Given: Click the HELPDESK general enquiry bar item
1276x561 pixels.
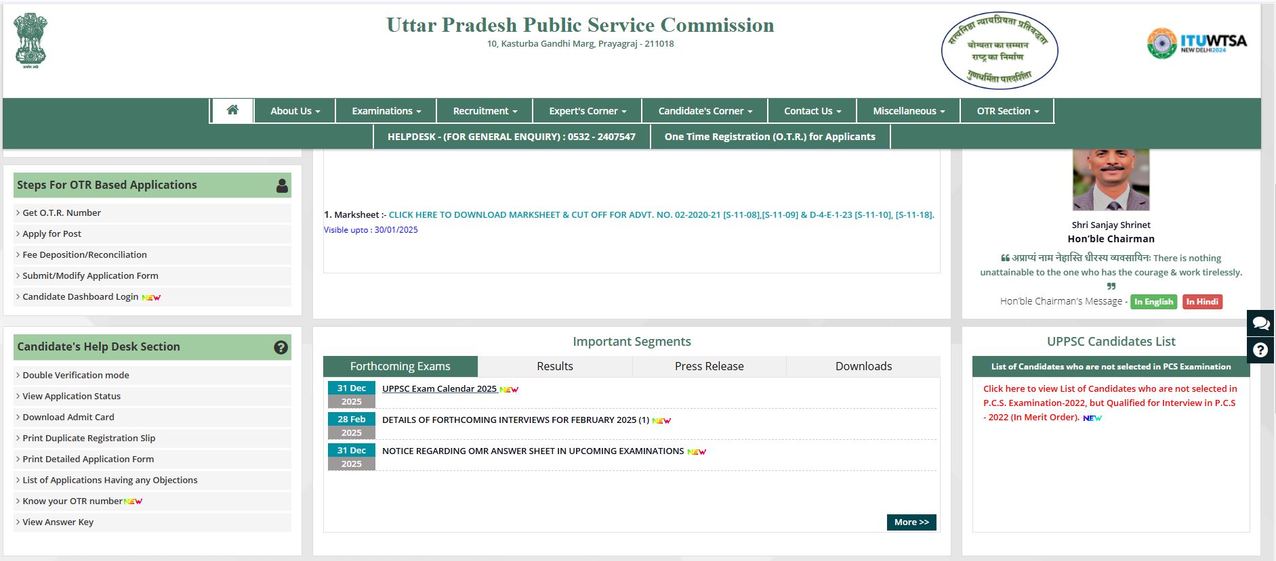Looking at the screenshot, I should [x=512, y=137].
